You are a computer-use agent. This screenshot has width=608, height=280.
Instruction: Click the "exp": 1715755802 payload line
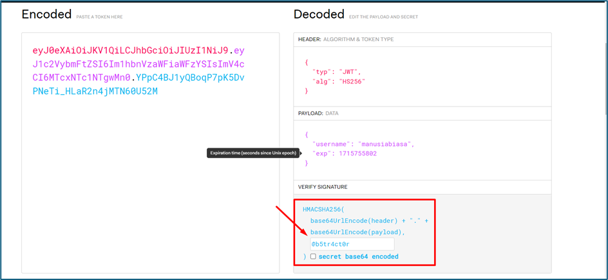[345, 153]
